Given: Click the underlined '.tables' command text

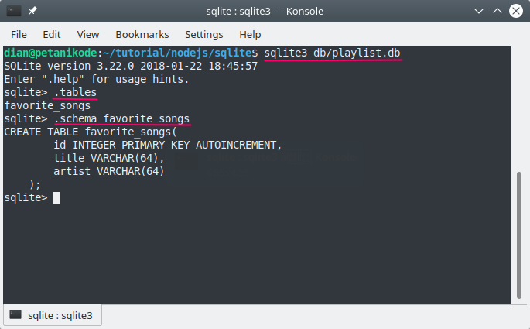Looking at the screenshot, I should [x=75, y=92].
